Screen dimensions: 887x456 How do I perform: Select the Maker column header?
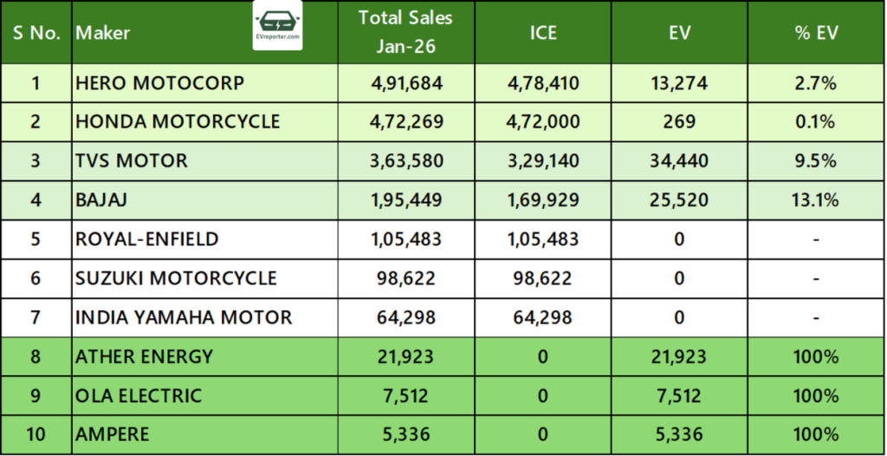103,33
